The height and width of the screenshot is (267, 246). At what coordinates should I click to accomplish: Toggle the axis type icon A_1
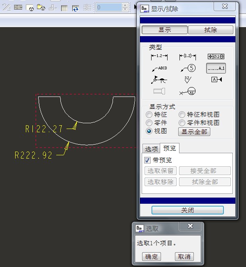pos(216,68)
